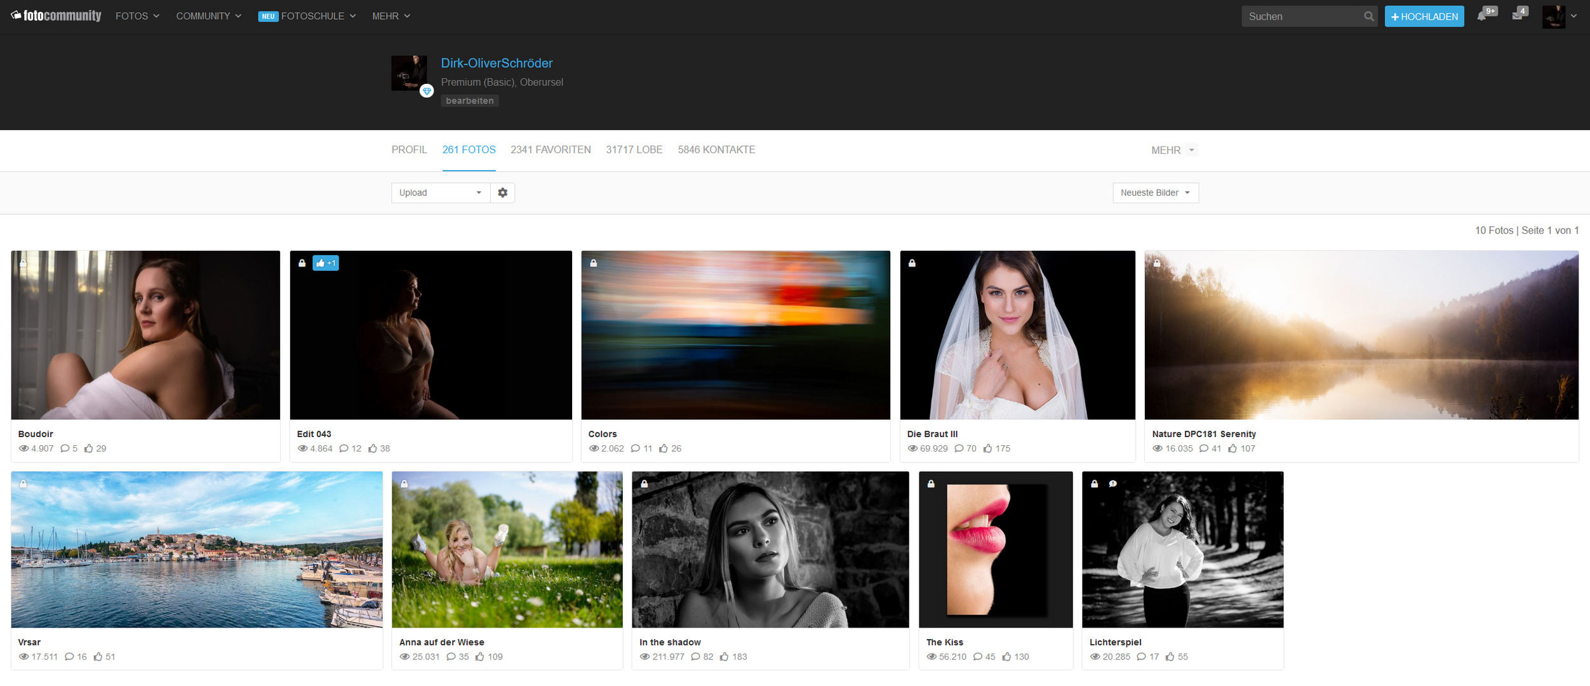Expand the profile MEHR dropdown
This screenshot has width=1590, height=686.
click(1174, 150)
